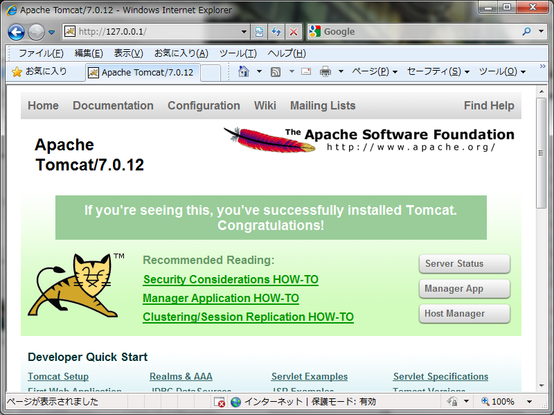The image size is (554, 415).
Task: Open the Tomcat Setup link
Action: click(x=58, y=376)
